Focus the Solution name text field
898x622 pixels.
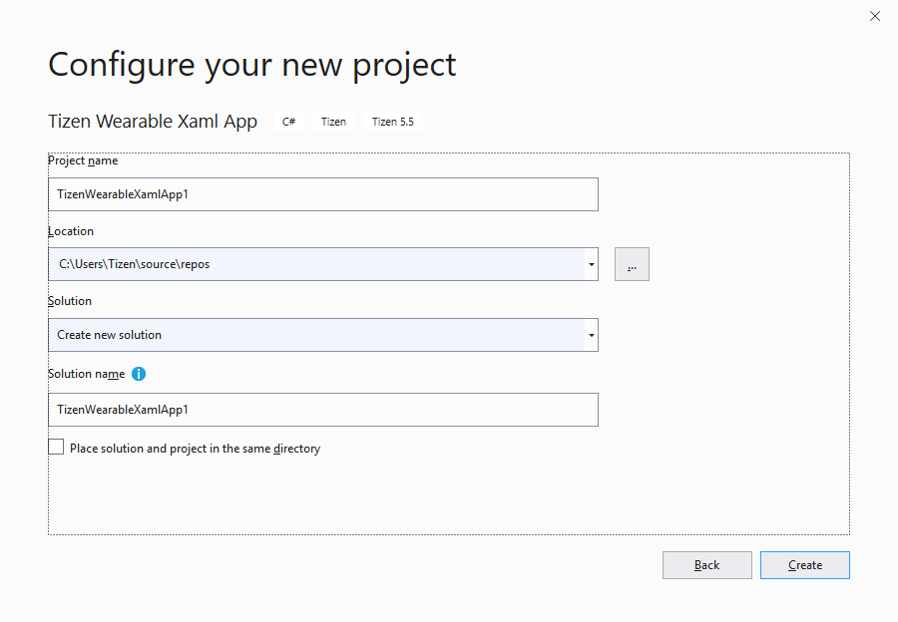pos(322,410)
